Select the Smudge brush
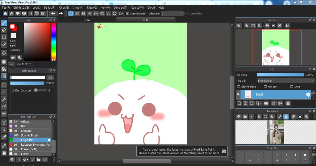 tap(26, 131)
